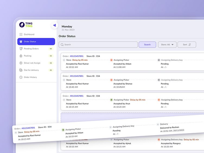This screenshot has width=204, height=153.
Task: Open the Store: All dropdown
Action: pyautogui.click(x=167, y=45)
